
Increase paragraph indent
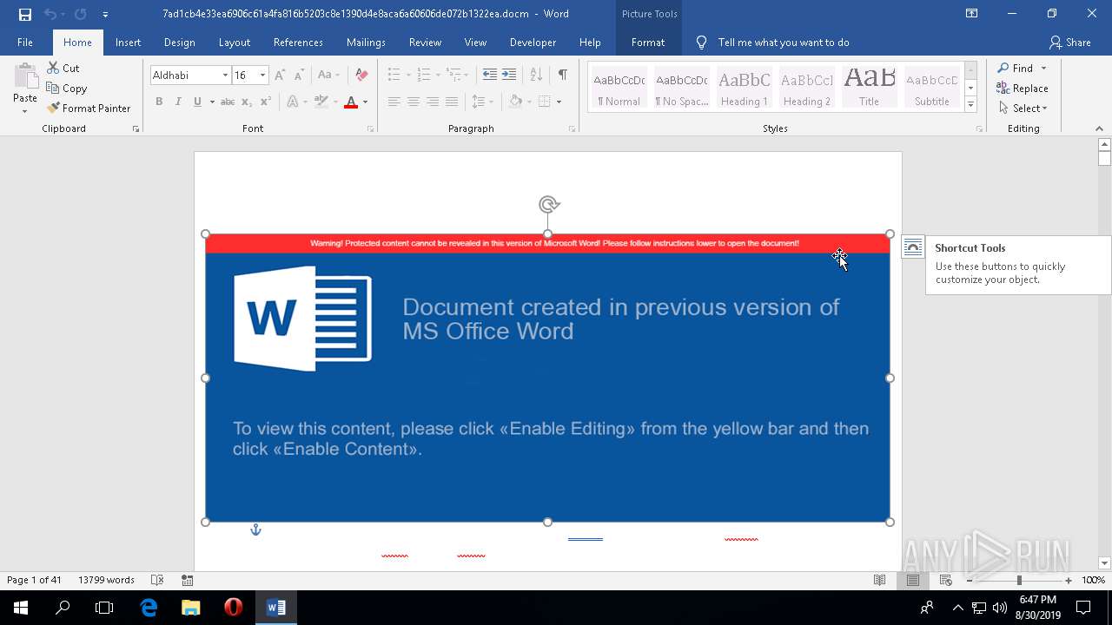click(509, 76)
